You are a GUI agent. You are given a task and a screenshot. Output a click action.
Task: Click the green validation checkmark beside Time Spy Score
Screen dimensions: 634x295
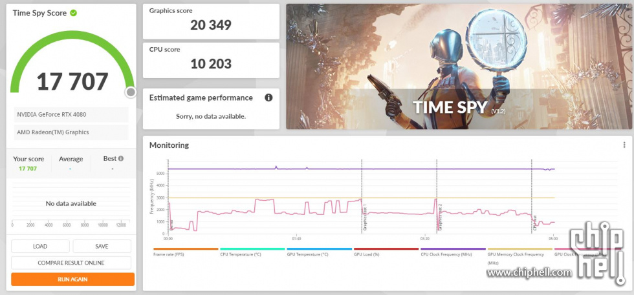[73, 13]
